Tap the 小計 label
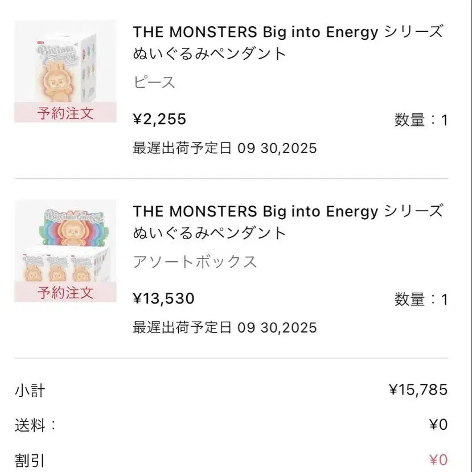 coord(30,391)
